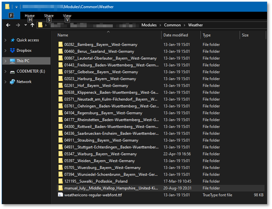Viewport: 272px width, 209px height.
Task: Expand the Quick access tree node
Action: (x=5, y=40)
